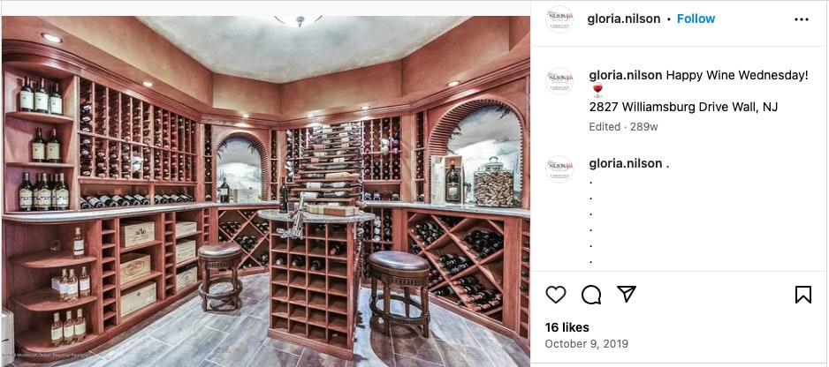829x367 pixels.
Task: Open comments via the speech bubble icon
Action: tap(590, 294)
